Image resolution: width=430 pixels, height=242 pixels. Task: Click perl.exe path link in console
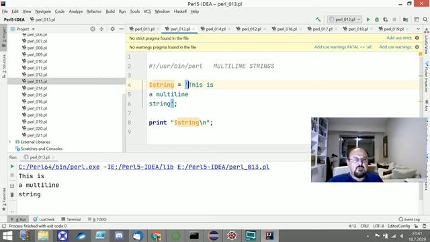coord(59,167)
